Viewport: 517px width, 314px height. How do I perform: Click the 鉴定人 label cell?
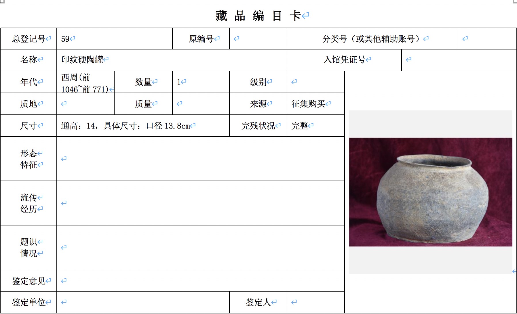258,302
